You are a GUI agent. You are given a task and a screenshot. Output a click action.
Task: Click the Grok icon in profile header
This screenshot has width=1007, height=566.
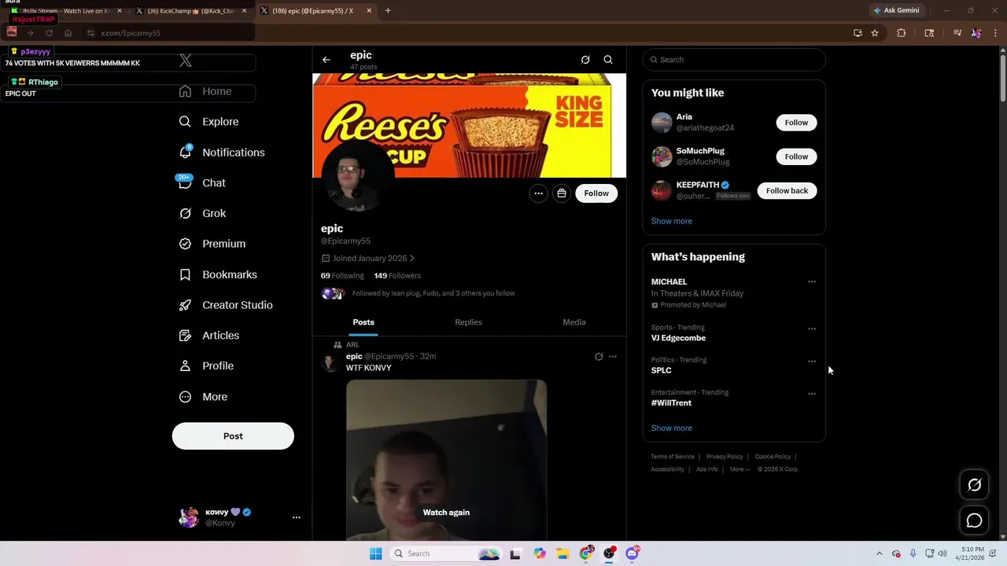click(x=585, y=60)
